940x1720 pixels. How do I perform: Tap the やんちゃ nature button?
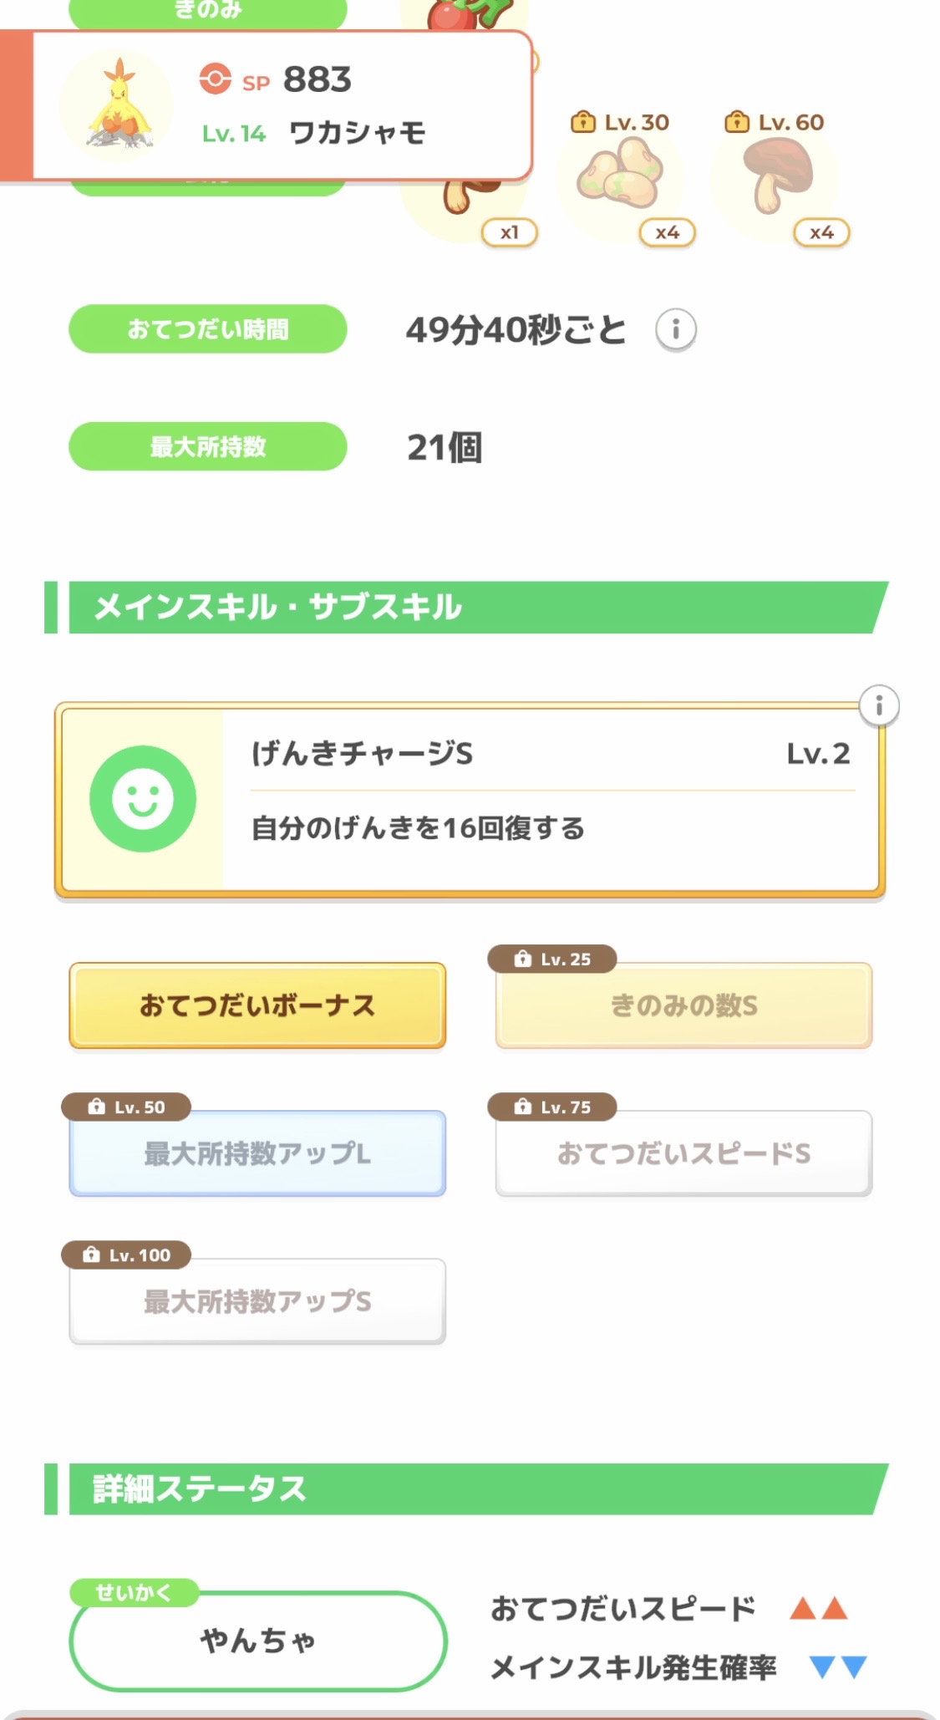[257, 1640]
